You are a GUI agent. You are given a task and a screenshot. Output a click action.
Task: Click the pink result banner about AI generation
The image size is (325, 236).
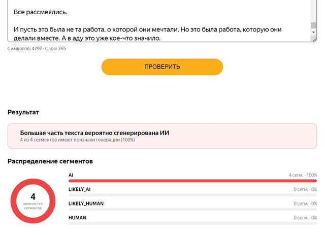tap(162, 136)
